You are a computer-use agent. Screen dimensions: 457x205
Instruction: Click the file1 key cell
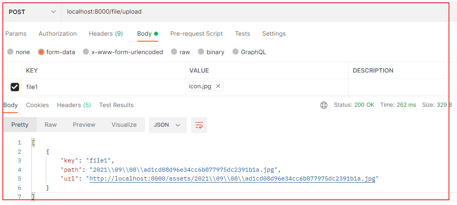tap(103, 87)
